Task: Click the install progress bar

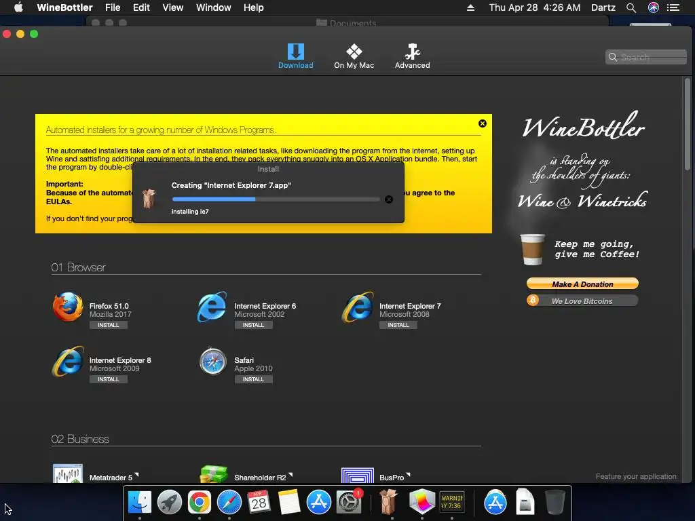Action: pyautogui.click(x=276, y=199)
